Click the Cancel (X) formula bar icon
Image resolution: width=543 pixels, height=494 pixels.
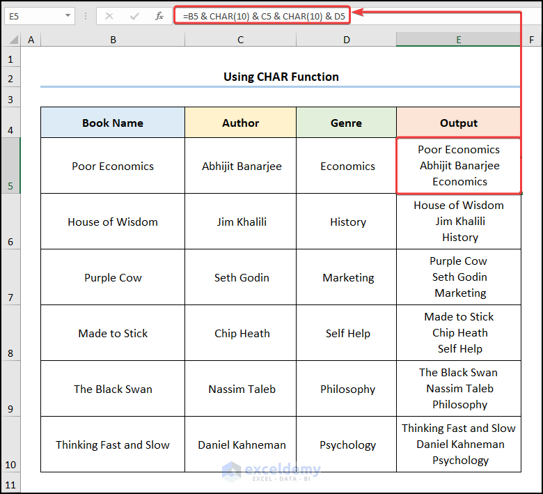109,16
